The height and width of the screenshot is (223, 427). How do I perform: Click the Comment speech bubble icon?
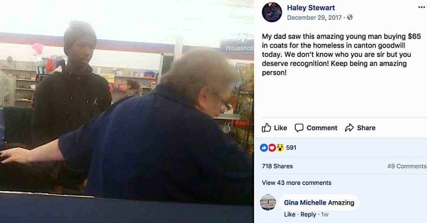[299, 128]
